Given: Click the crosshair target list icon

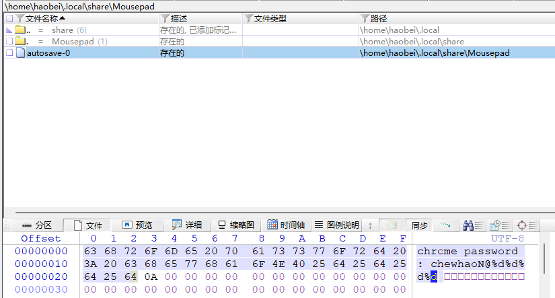Looking at the screenshot, I should click(527, 225).
